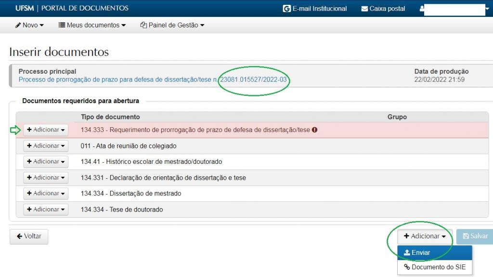Click the upload icon next to Enviar
The image size is (493, 277).
(407, 252)
